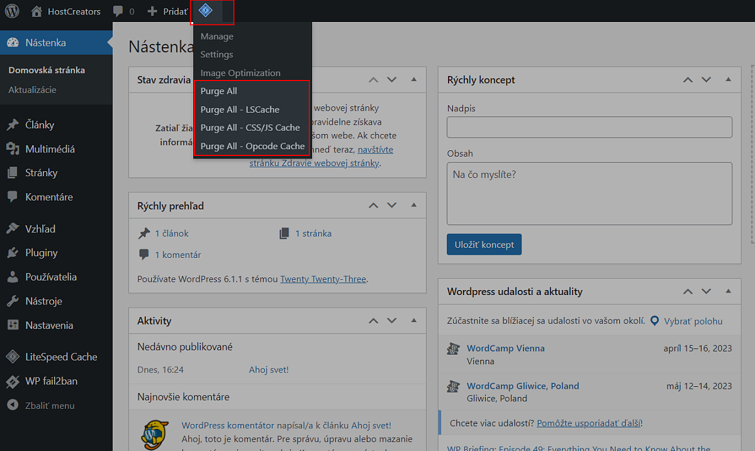
Task: Click the Multimédiá media icon
Action: coord(13,149)
